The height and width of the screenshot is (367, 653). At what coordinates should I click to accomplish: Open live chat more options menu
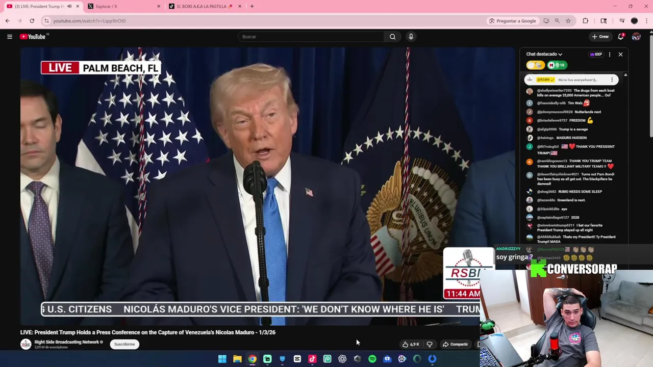[x=609, y=54]
